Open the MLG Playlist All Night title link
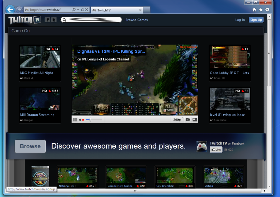Image resolution: width=280 pixels, height=197 pixels. pyautogui.click(x=36, y=73)
